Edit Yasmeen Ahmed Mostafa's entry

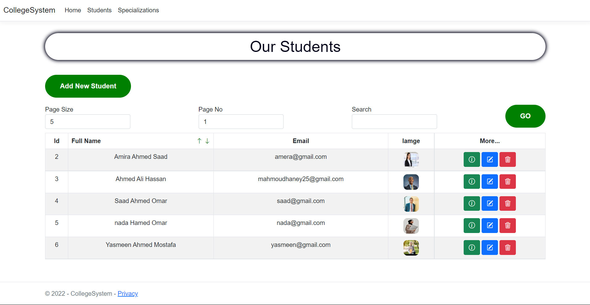pos(490,248)
